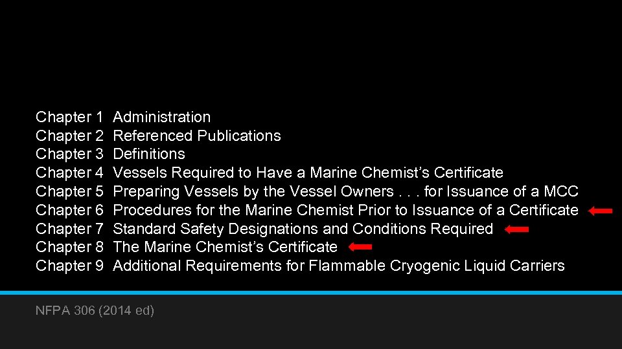Select the Flammable Cryogenic Liquid Carriers line
This screenshot has width=622, height=349.
point(339,266)
